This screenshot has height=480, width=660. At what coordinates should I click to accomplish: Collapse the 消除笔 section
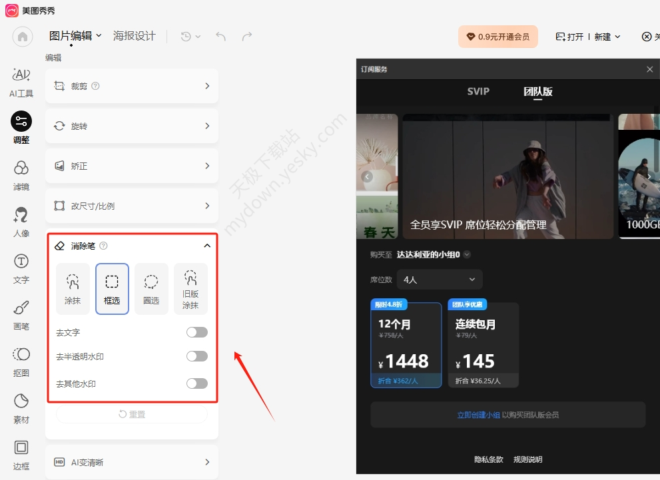tap(207, 246)
